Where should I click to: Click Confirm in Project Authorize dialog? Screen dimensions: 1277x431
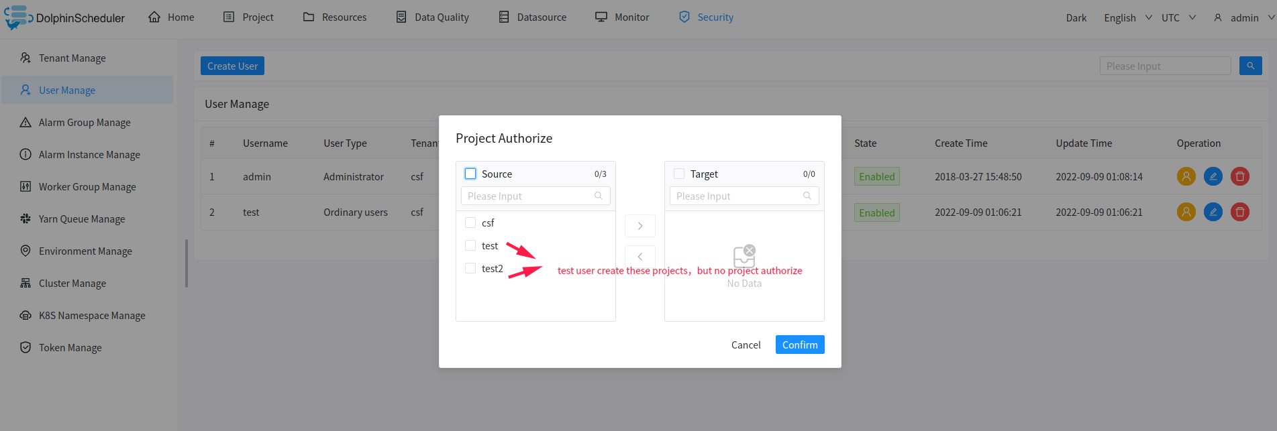800,345
